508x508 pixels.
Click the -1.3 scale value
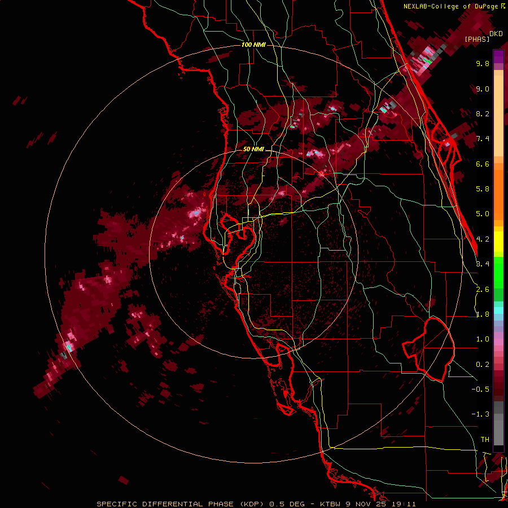tap(480, 414)
